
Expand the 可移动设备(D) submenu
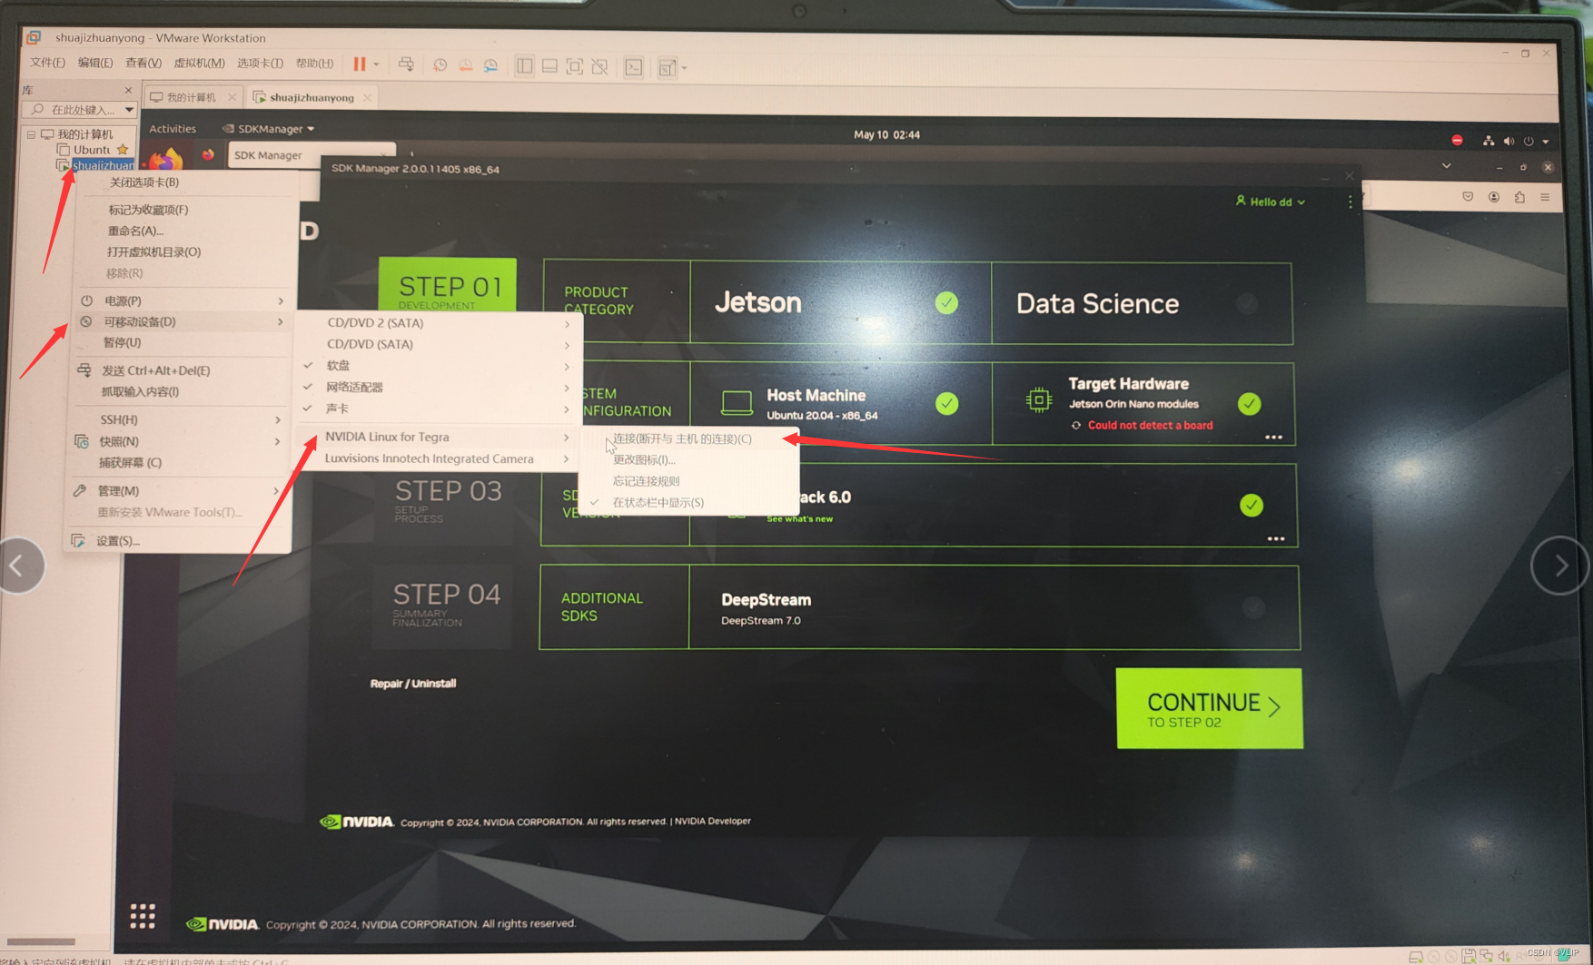pos(182,321)
